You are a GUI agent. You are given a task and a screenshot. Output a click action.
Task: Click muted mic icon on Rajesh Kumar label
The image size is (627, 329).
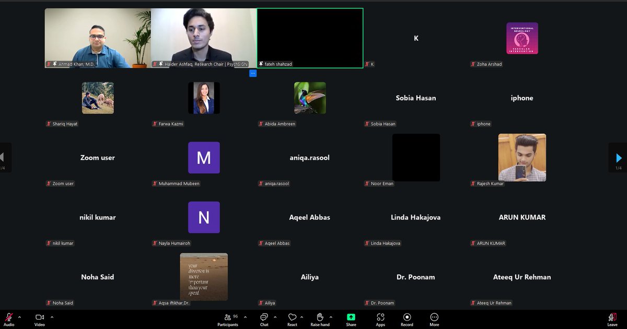473,183
